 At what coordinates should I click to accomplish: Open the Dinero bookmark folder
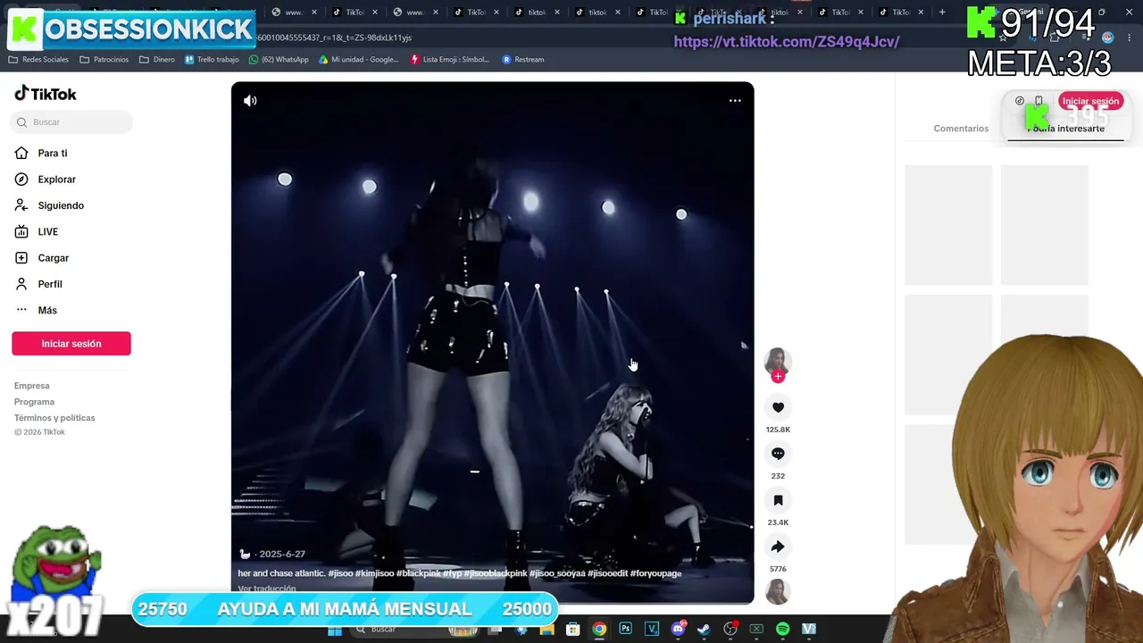[157, 60]
